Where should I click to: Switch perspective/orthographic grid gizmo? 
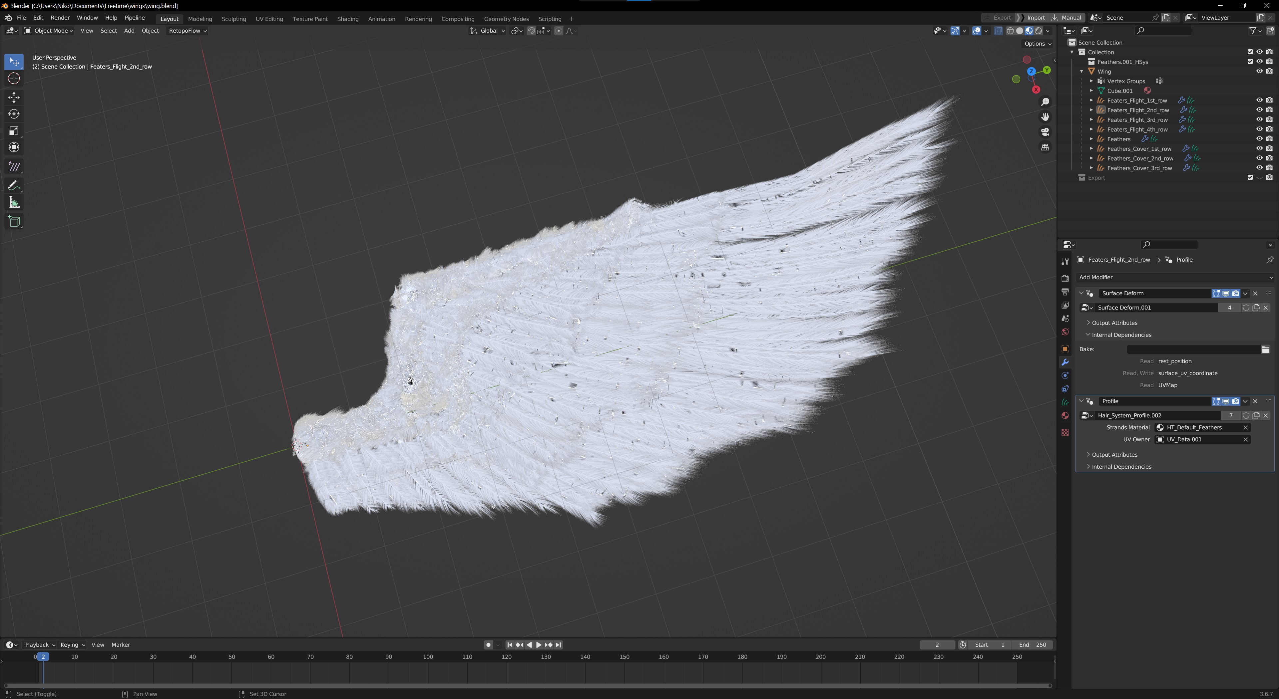1045,147
